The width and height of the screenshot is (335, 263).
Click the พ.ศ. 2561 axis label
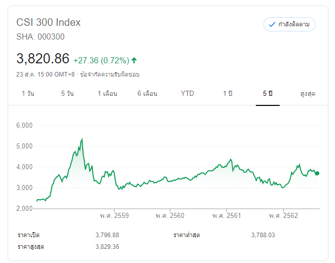pyautogui.click(x=226, y=216)
